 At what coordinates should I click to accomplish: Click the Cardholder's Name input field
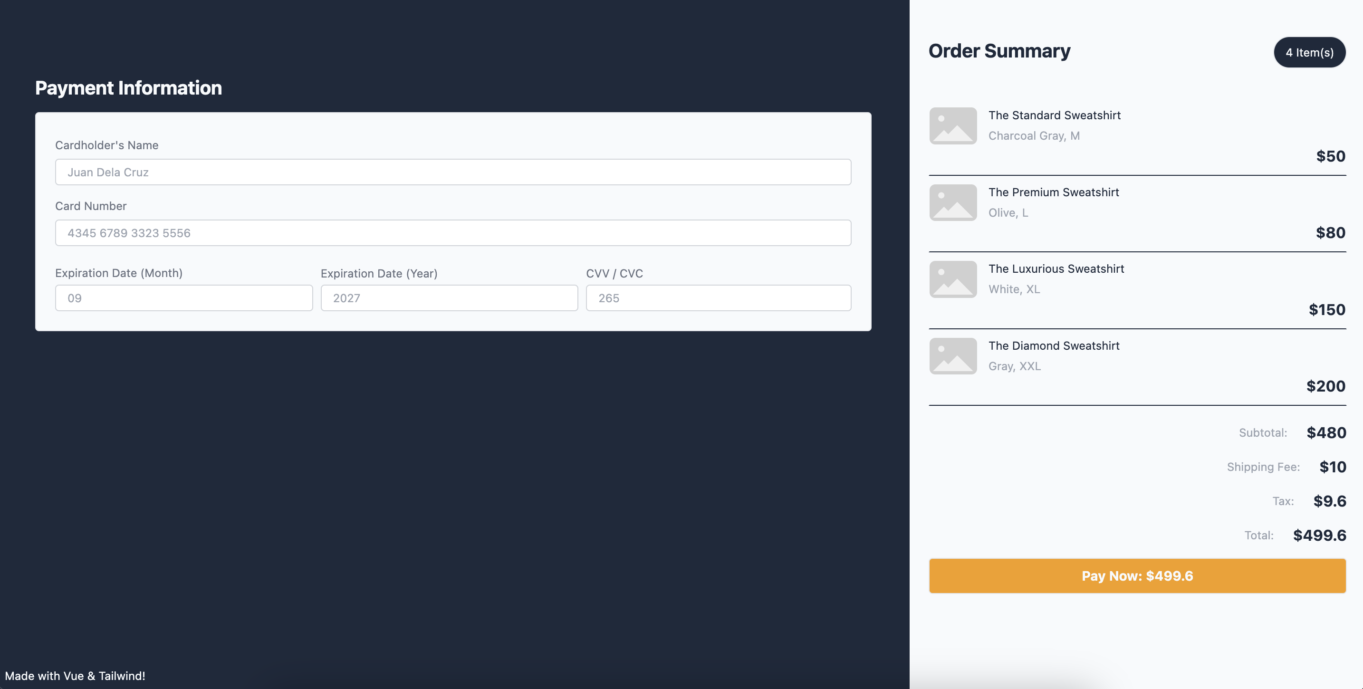coord(453,172)
